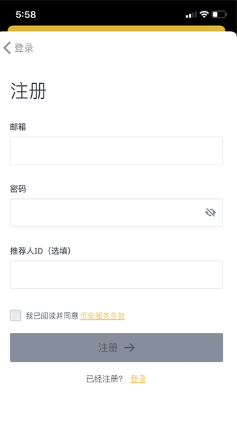Open the 币安服务条款 terms link
This screenshot has height=433, width=237.
(x=102, y=316)
